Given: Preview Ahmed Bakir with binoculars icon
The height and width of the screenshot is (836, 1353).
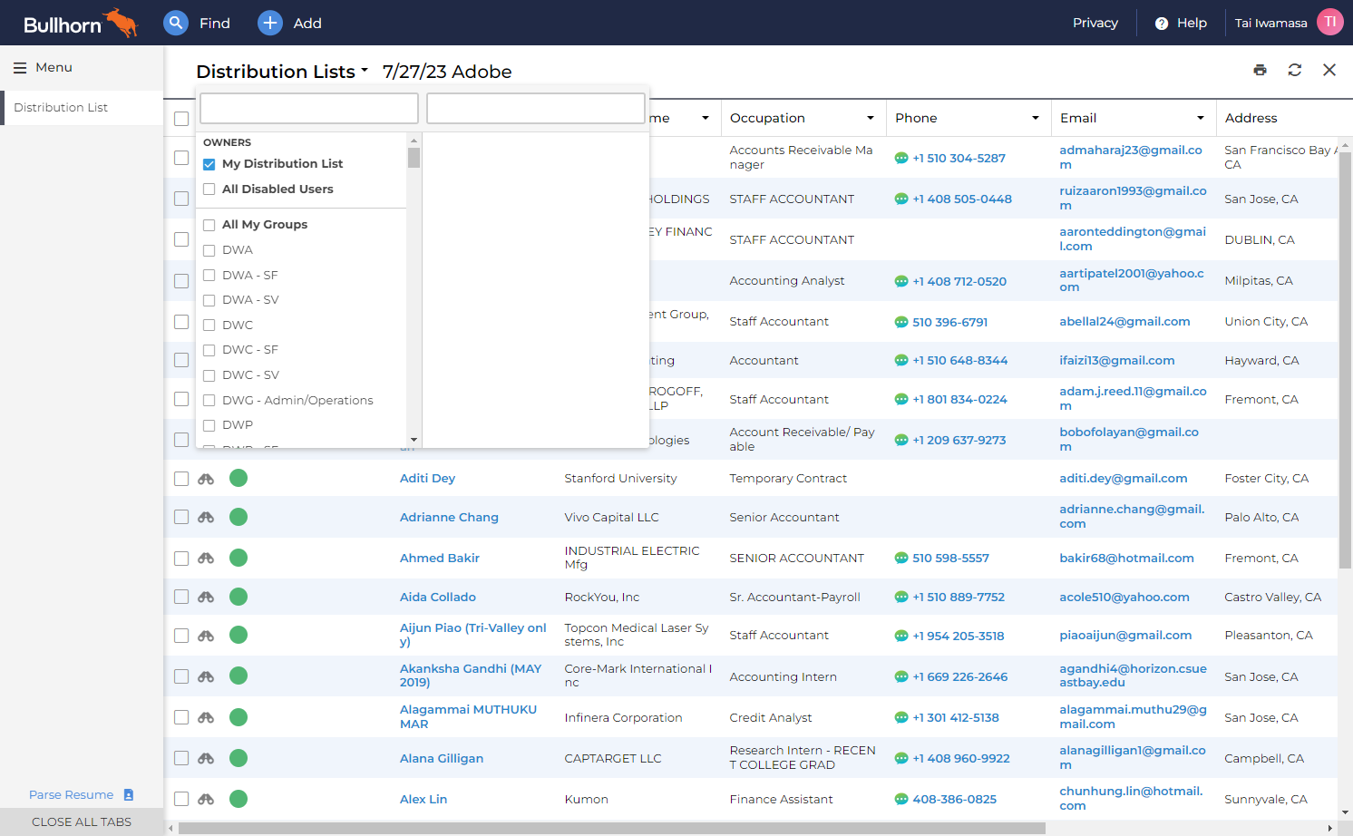Looking at the screenshot, I should pos(206,558).
